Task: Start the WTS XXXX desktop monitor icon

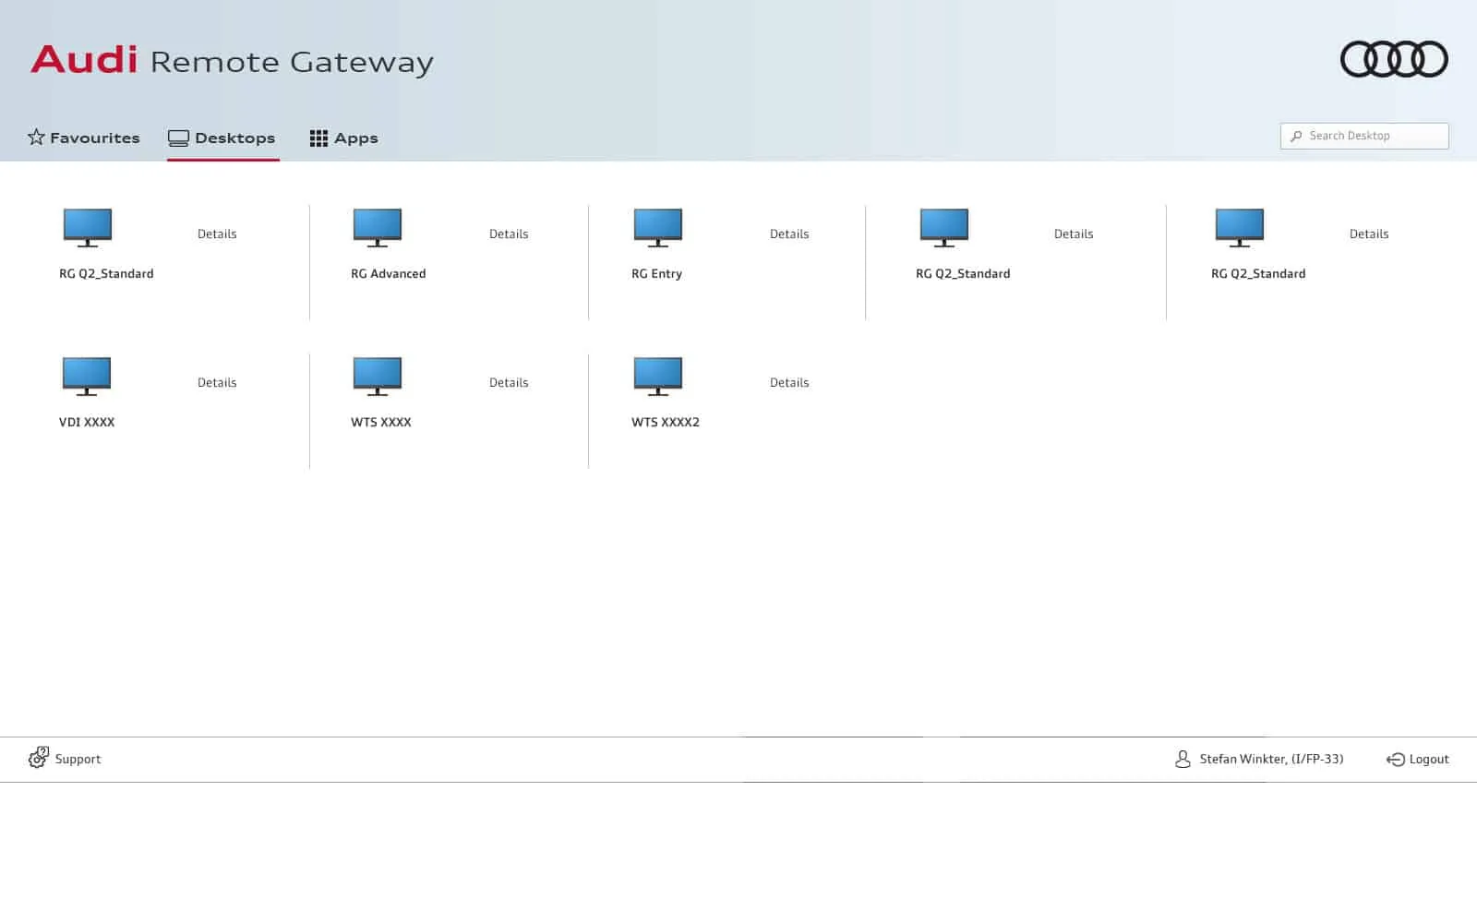Action: pos(378,377)
